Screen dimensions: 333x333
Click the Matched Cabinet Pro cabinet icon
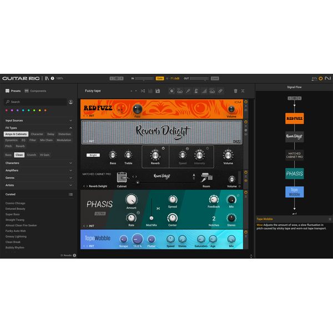click(x=122, y=178)
